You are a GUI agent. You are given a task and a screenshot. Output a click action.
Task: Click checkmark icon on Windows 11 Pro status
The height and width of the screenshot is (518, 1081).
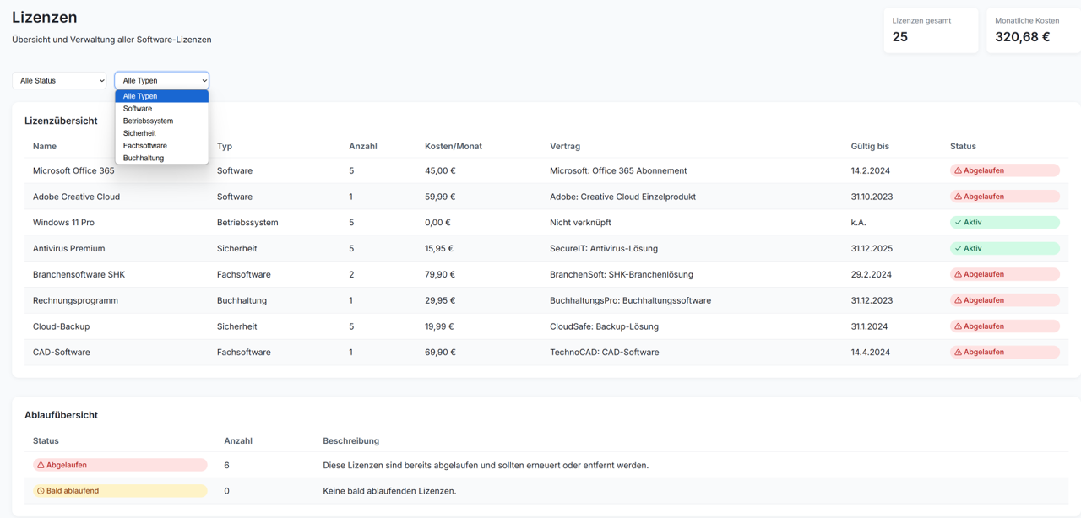(x=958, y=223)
